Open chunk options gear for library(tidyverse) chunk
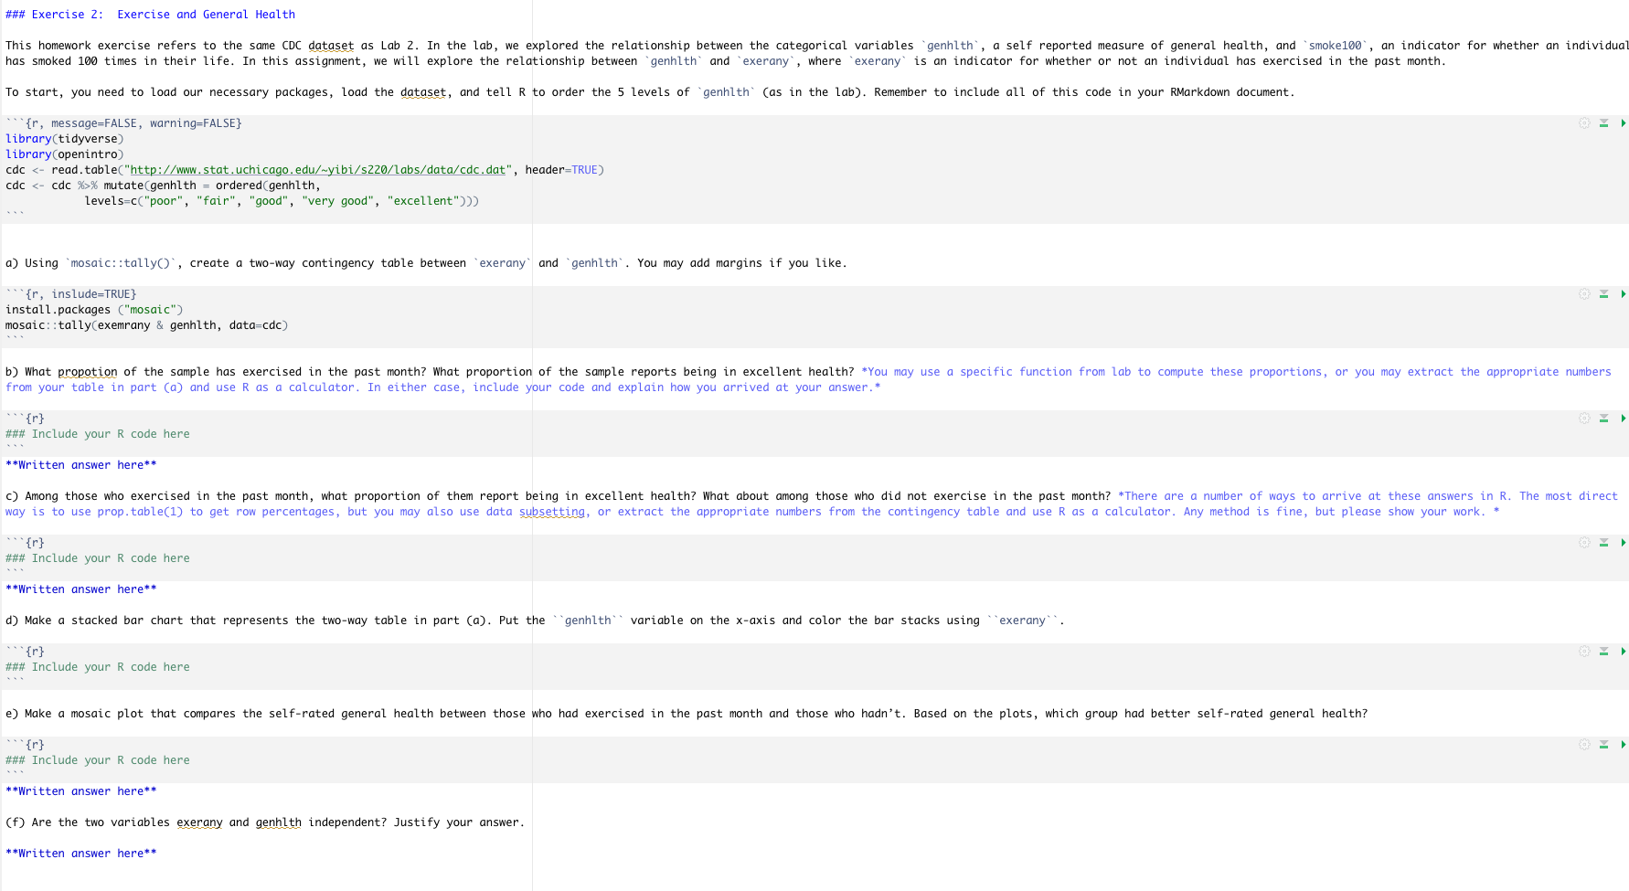 tap(1584, 123)
